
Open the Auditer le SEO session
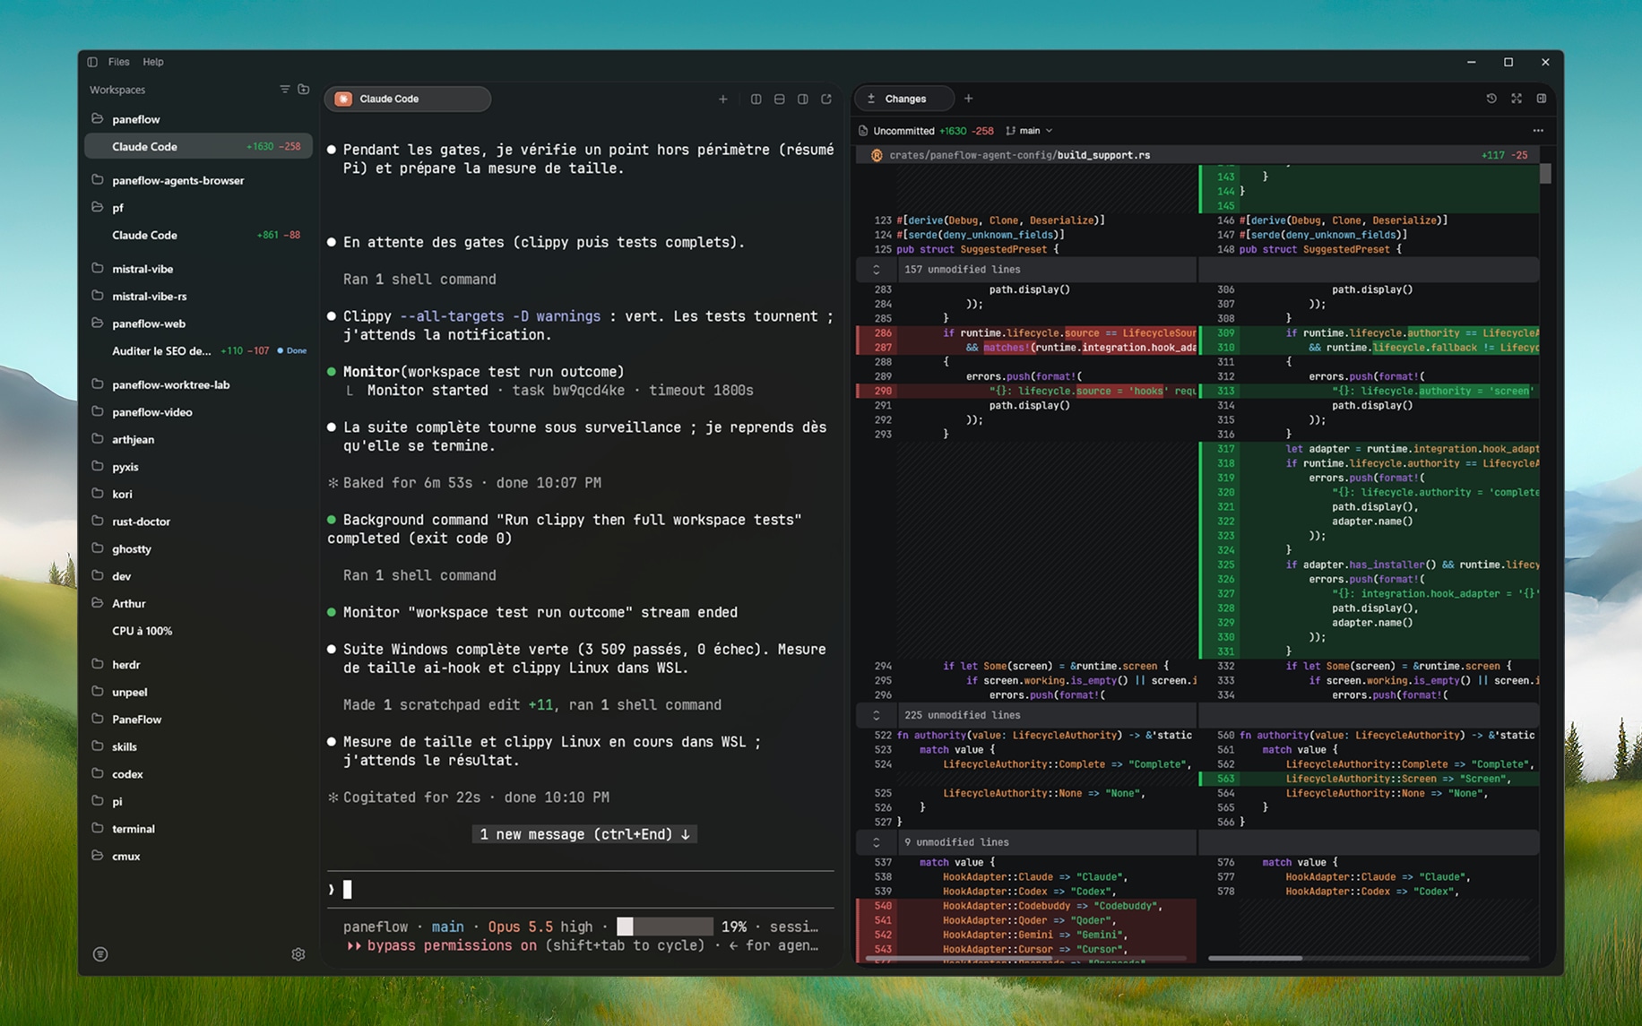[198, 350]
